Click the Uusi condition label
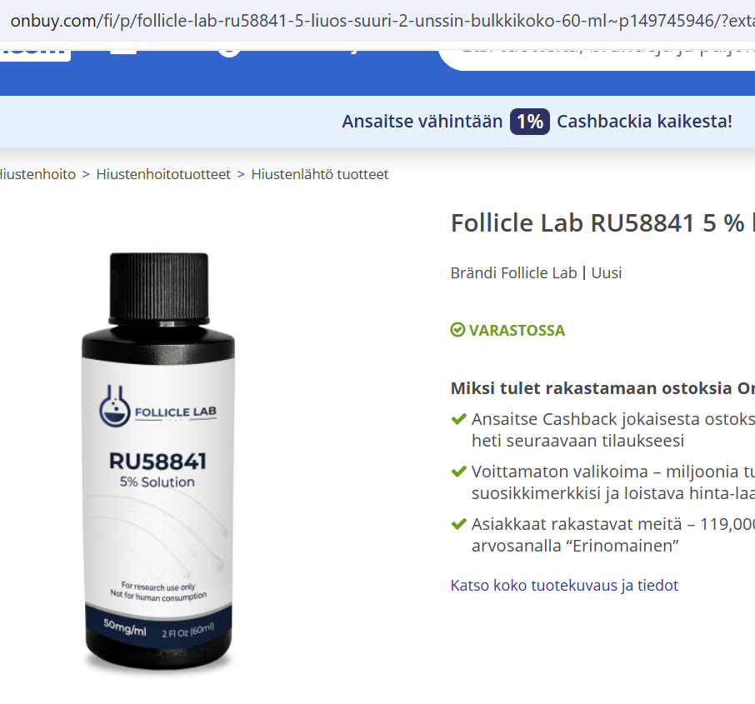 tap(606, 273)
